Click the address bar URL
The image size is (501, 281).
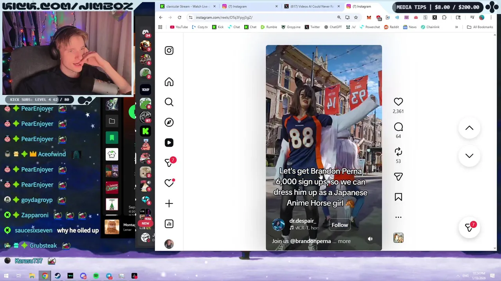point(224,17)
